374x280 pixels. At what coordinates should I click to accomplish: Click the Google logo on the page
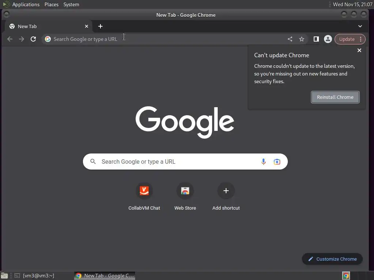[x=185, y=122]
